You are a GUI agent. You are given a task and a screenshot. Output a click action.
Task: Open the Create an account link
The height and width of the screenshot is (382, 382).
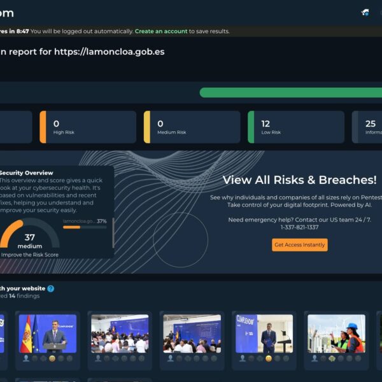[x=161, y=31]
